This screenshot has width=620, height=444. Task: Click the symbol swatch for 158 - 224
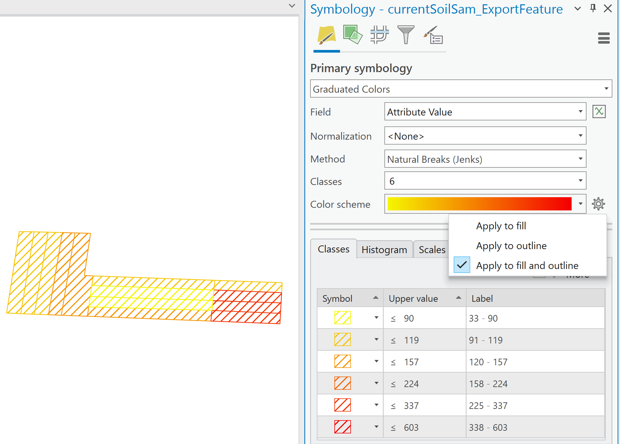click(x=342, y=383)
